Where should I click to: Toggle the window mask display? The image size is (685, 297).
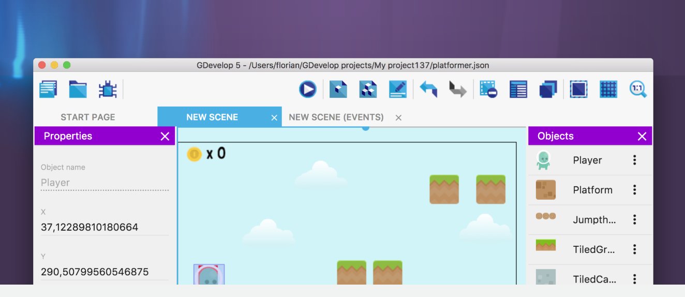click(x=578, y=89)
